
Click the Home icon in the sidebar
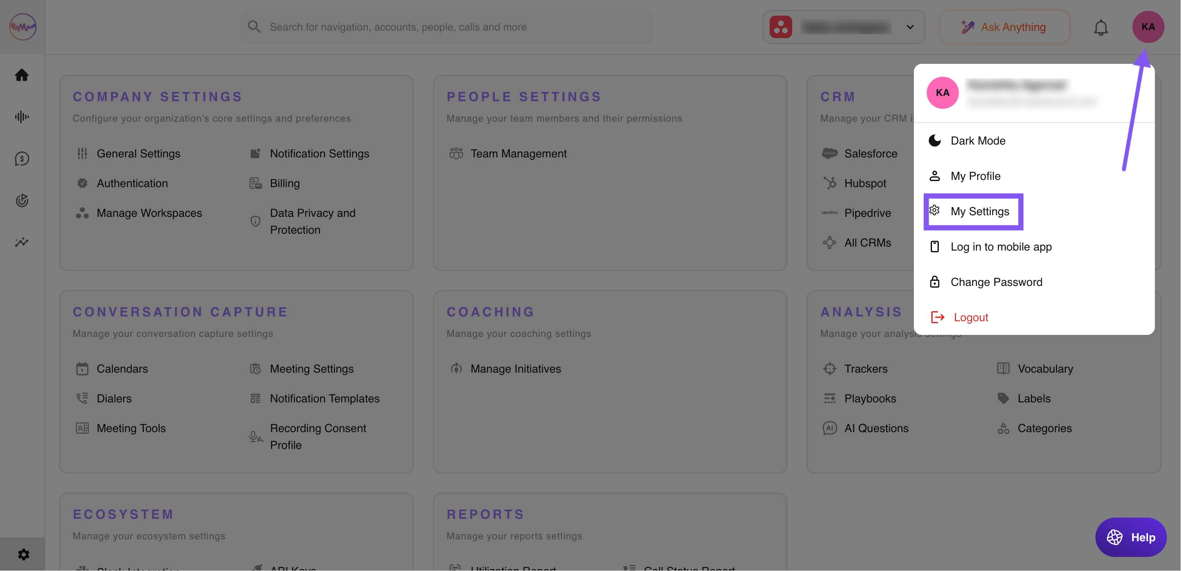tap(22, 75)
